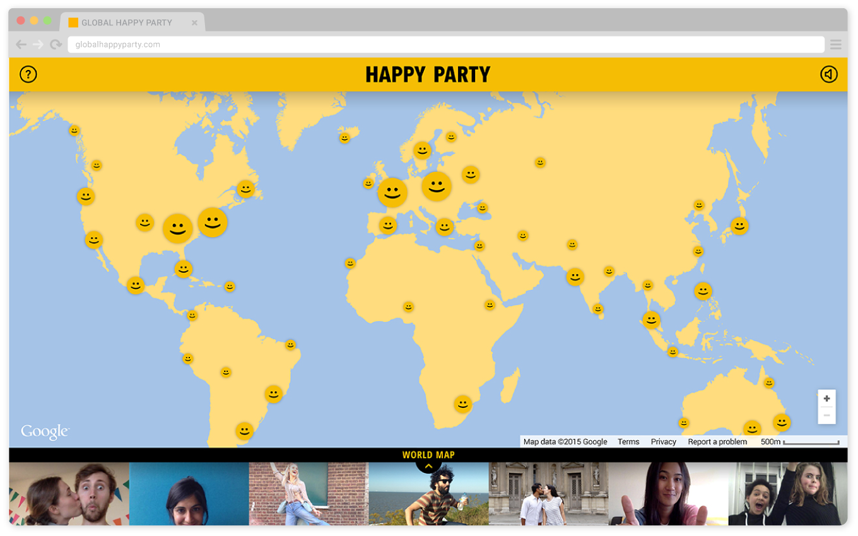Click the smiley over Malaysia peninsula
Viewport: 858px width, 536px height.
tap(651, 320)
